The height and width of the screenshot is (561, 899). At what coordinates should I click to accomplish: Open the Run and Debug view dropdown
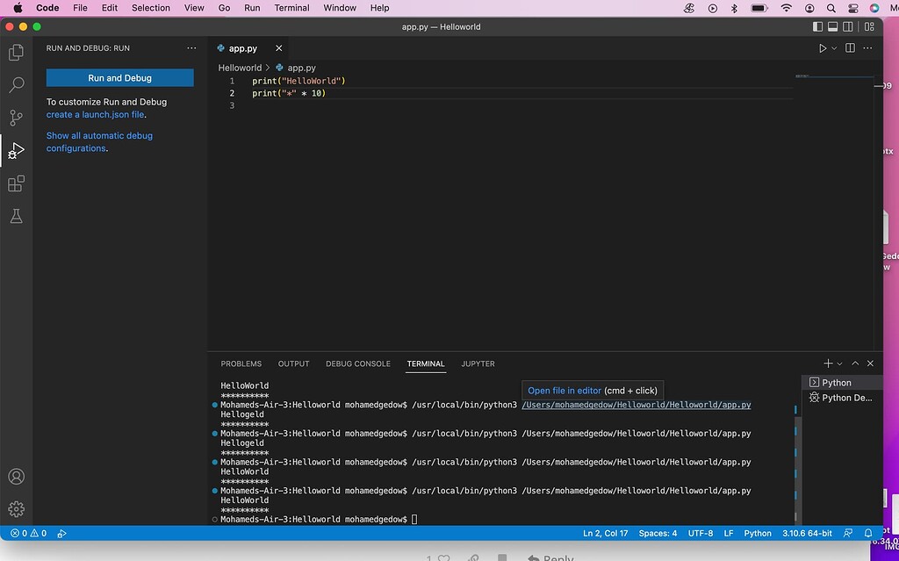[191, 48]
